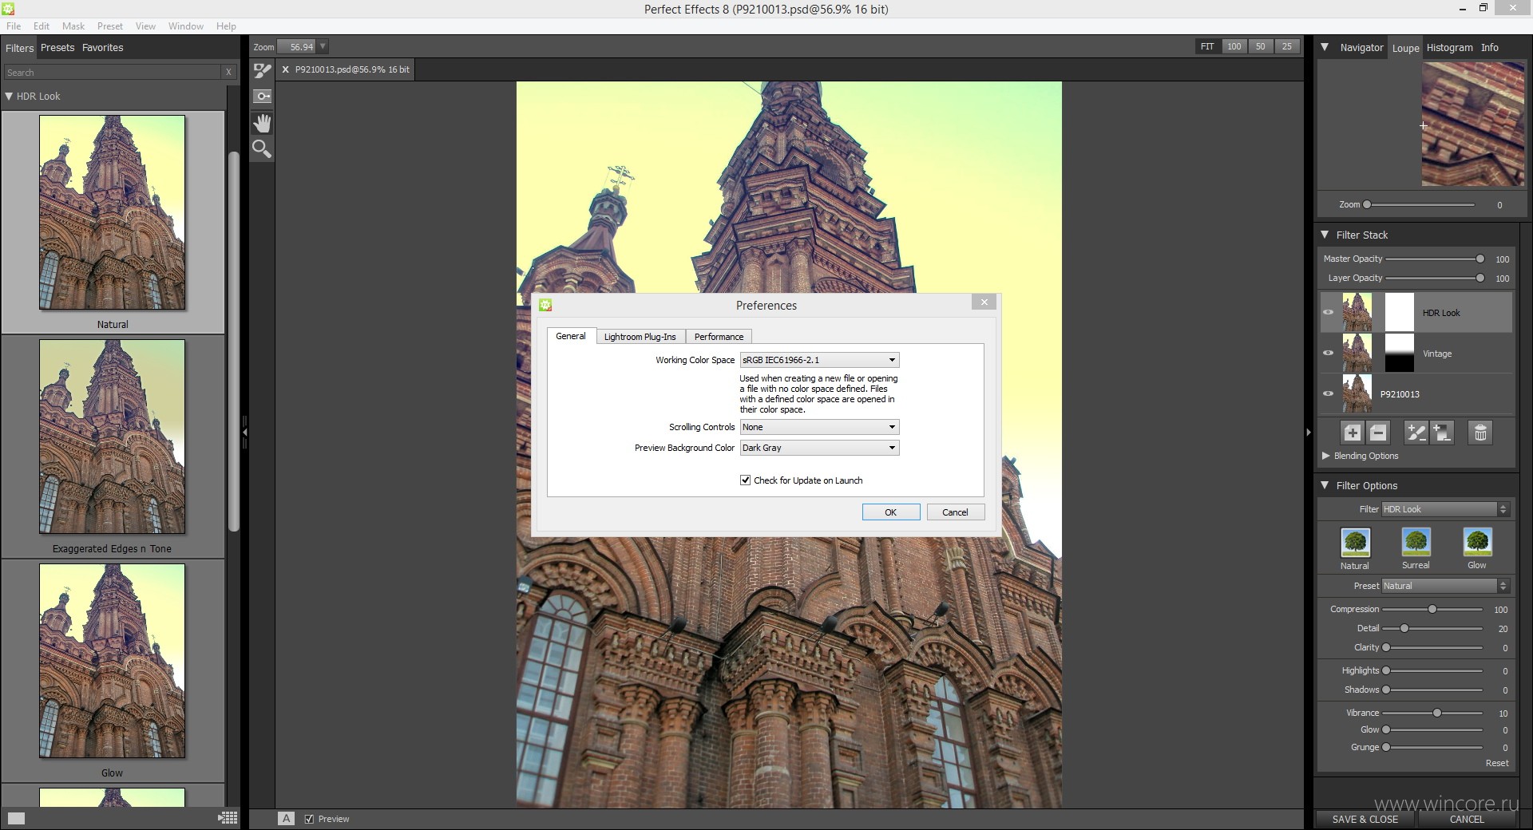Adjust the Vibrance slider
This screenshot has width=1533, height=830.
coord(1432,713)
